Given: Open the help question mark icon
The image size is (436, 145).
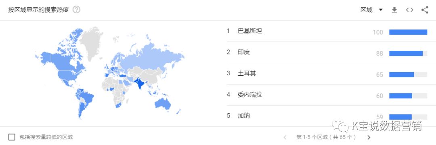Looking at the screenshot, I should point(76,10).
